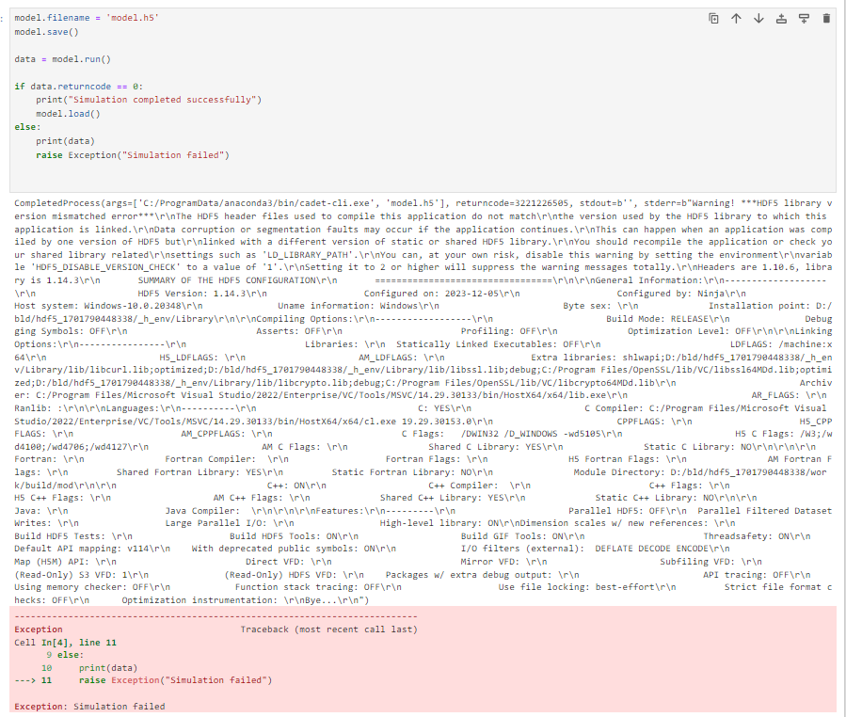Click the raise Exception line in the code cell

[x=132, y=155]
